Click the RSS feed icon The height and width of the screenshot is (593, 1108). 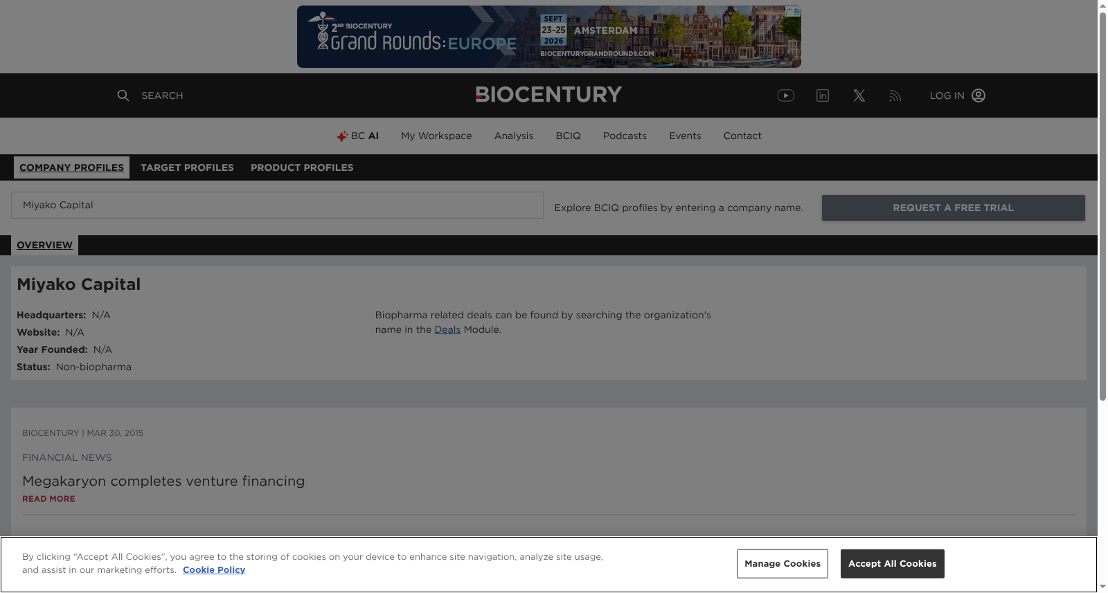[895, 95]
